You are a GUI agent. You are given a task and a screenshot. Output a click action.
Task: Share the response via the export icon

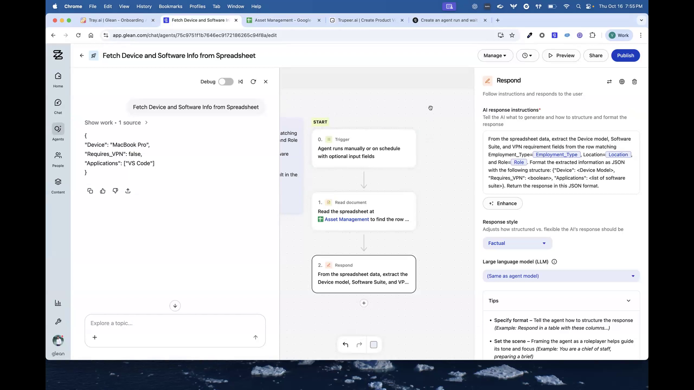(128, 191)
